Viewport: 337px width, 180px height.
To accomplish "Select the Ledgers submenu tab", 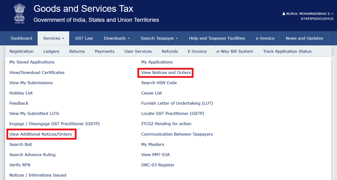I will pos(51,51).
